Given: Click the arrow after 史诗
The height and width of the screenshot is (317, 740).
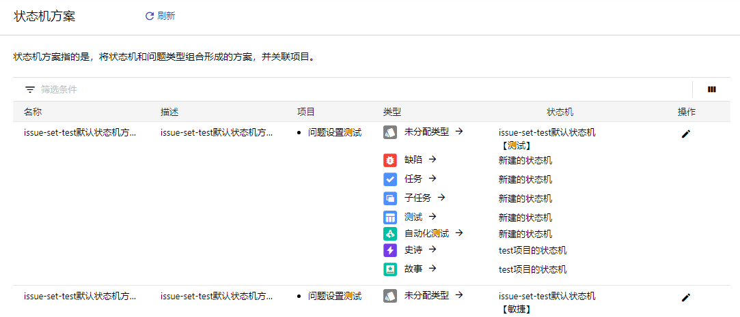Looking at the screenshot, I should click(x=433, y=250).
